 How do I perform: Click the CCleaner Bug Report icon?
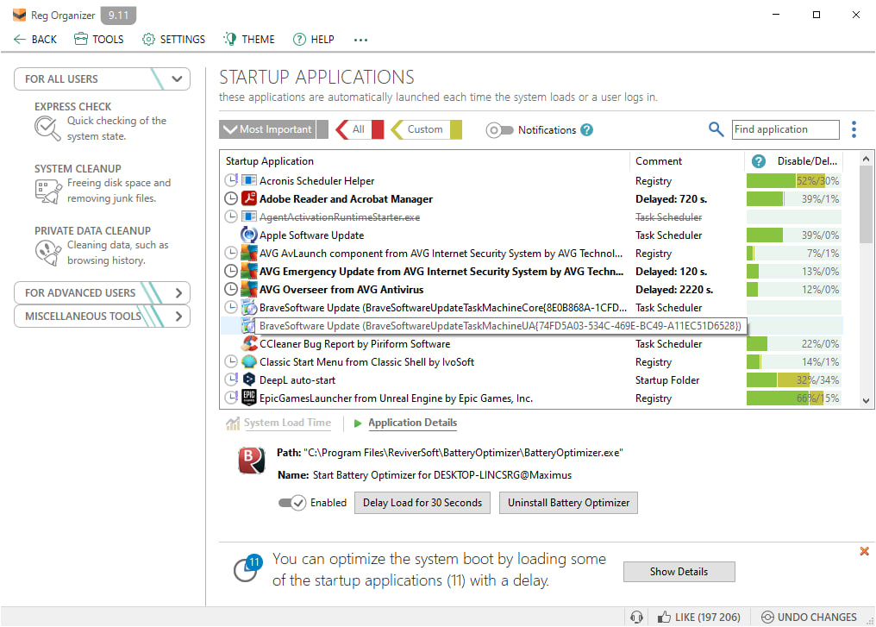(249, 343)
